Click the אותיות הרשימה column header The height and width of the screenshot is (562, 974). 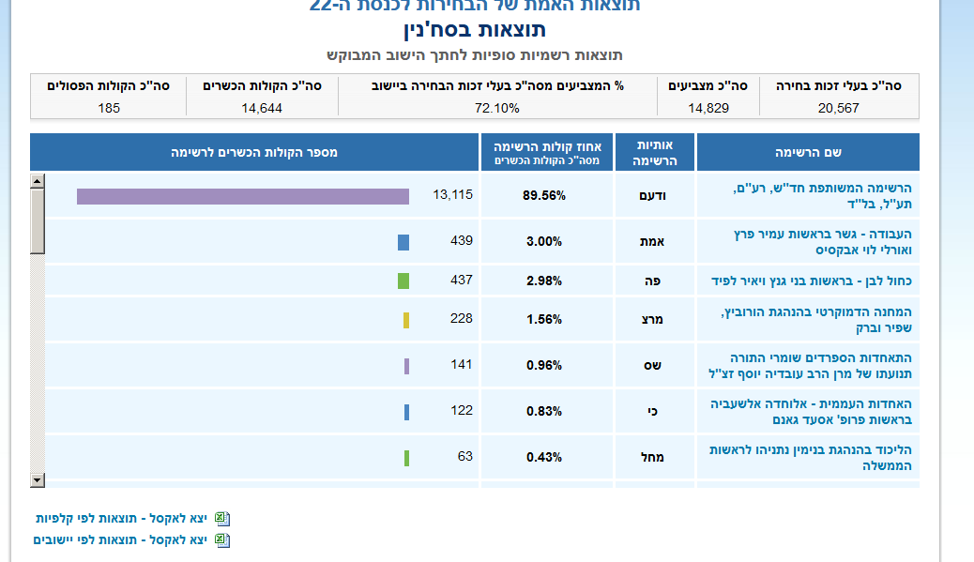[655, 152]
